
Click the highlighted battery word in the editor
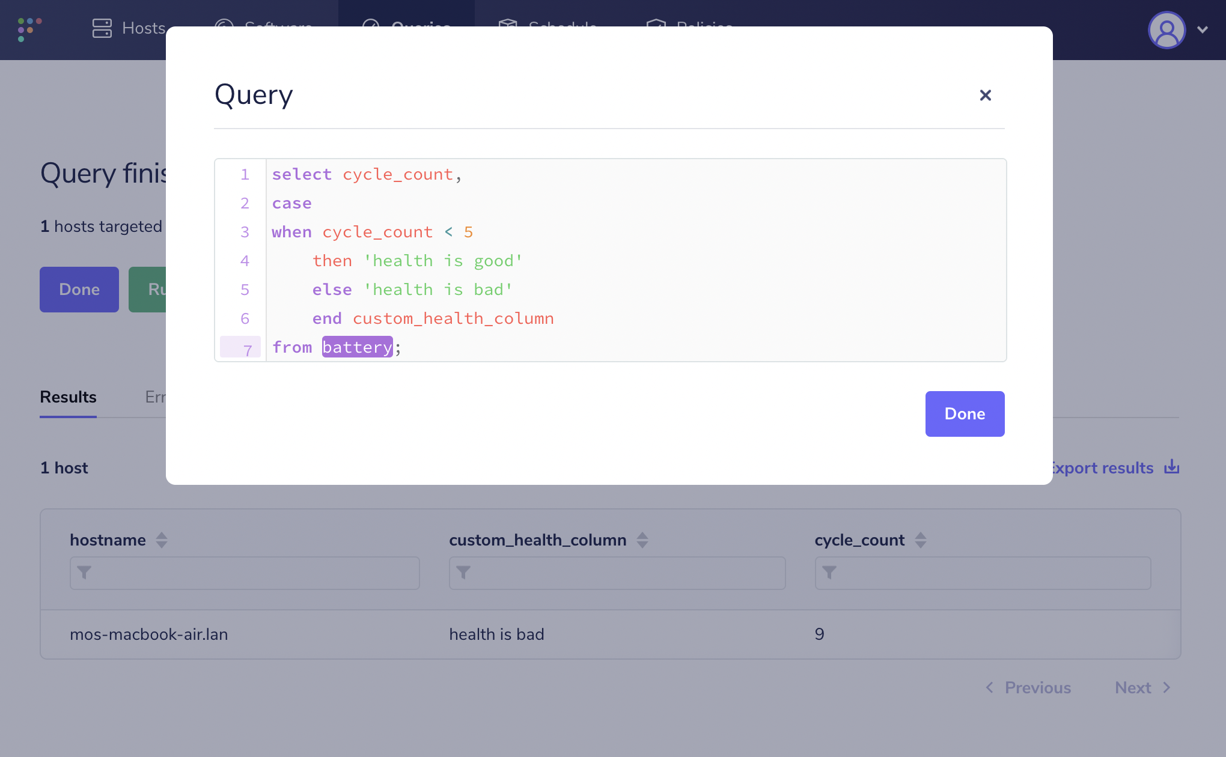pyautogui.click(x=357, y=347)
